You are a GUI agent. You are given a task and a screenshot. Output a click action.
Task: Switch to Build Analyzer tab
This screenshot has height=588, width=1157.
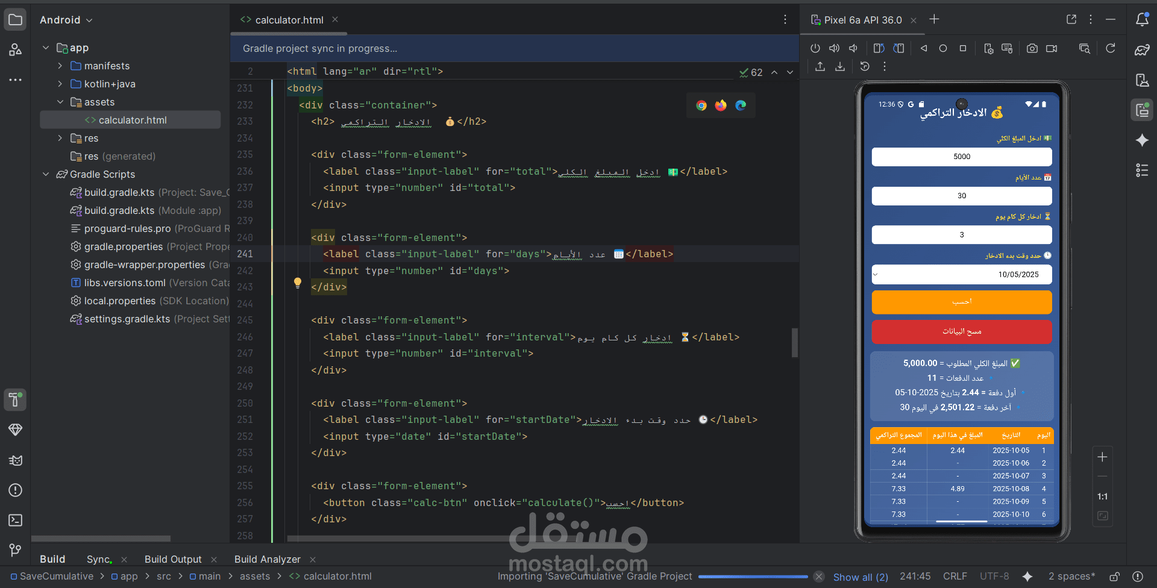268,559
